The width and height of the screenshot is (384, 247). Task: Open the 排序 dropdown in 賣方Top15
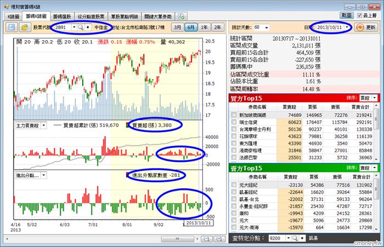(x=375, y=168)
